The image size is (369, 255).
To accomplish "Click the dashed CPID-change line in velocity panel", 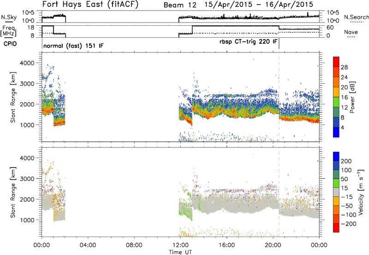I will point(279,192).
